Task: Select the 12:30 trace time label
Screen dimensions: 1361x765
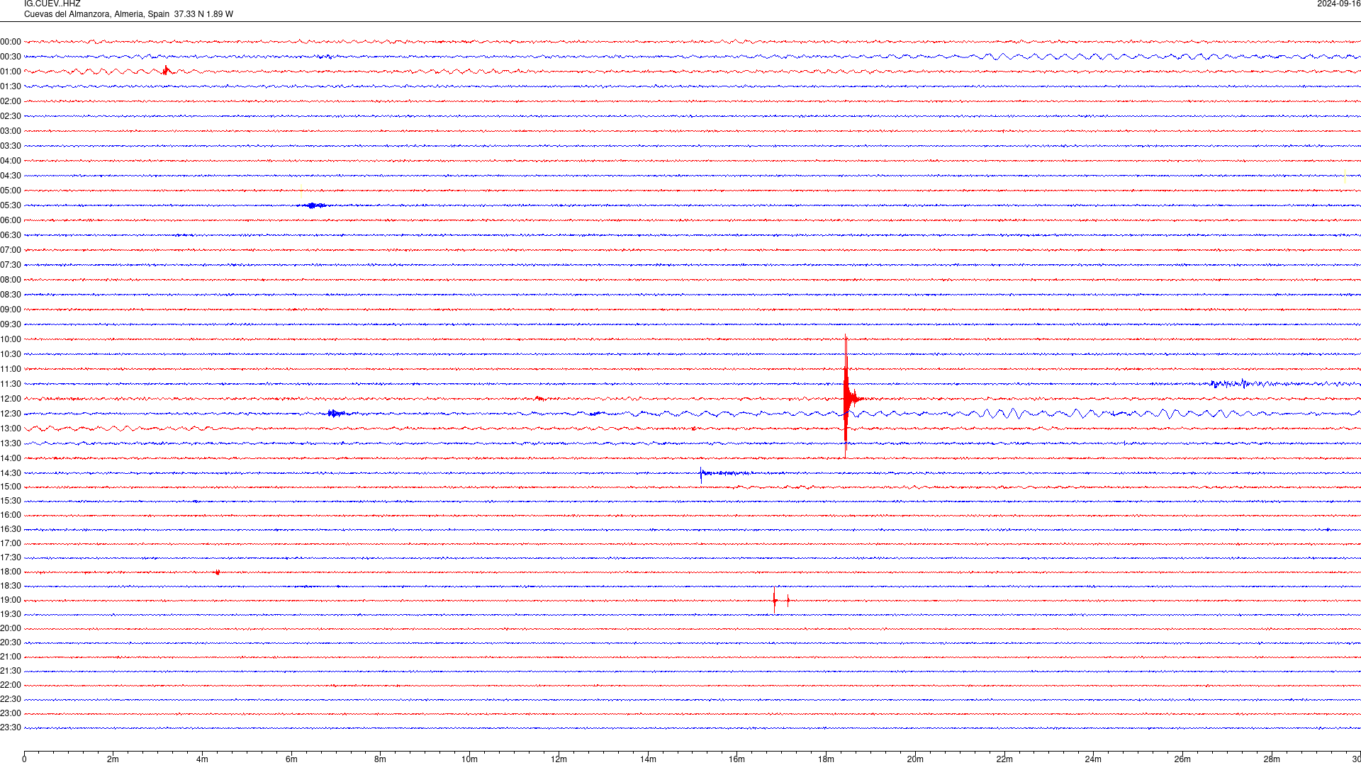Action: coord(11,414)
